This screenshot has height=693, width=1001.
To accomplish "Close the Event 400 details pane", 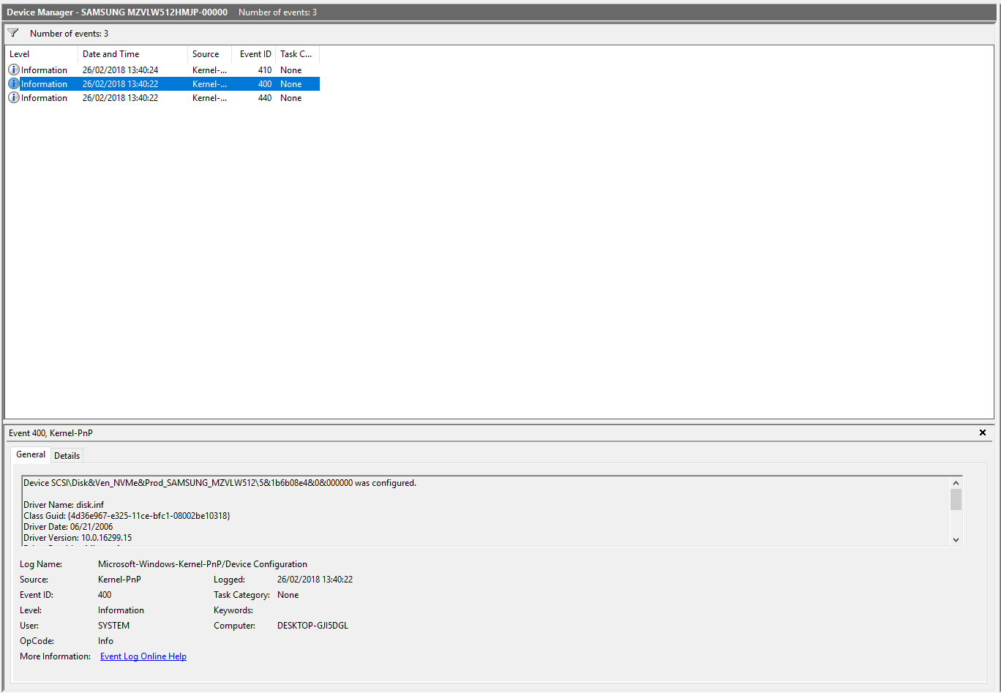I will (x=983, y=432).
